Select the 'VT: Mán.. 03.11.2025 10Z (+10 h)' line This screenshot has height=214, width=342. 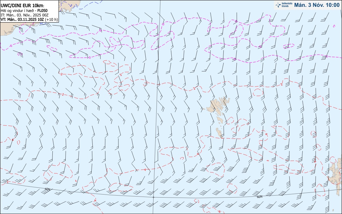pyautogui.click(x=29, y=19)
